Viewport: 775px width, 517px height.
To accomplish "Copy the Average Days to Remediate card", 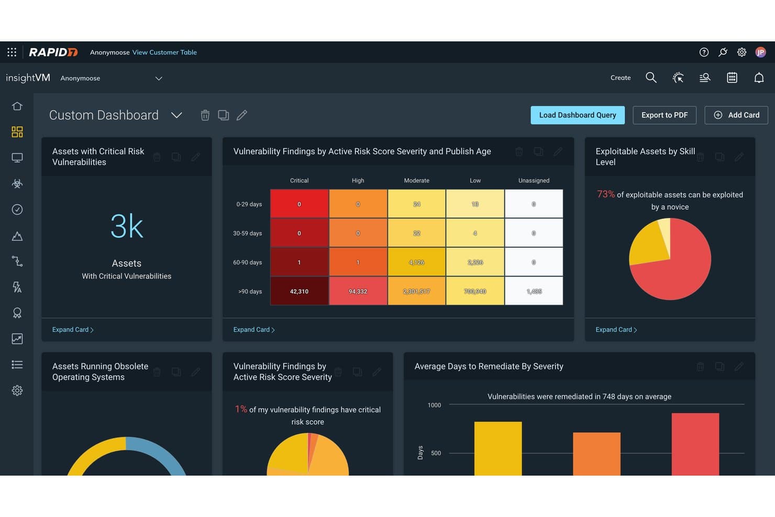I will (x=719, y=367).
